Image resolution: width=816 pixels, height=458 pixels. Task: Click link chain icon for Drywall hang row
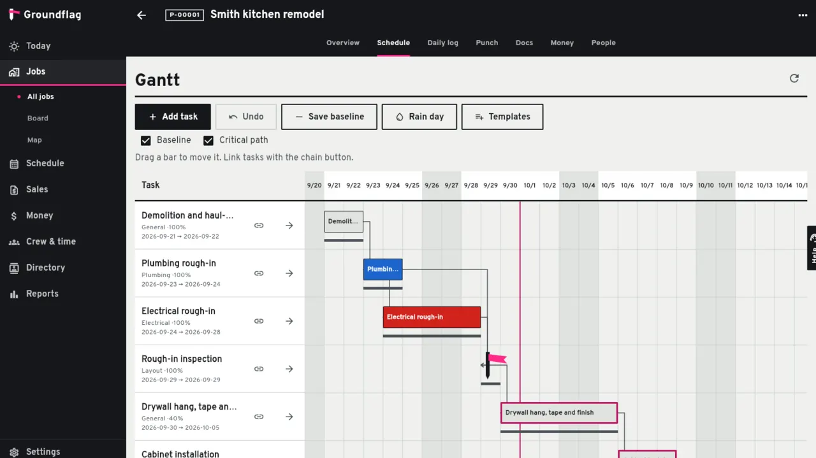(x=259, y=417)
